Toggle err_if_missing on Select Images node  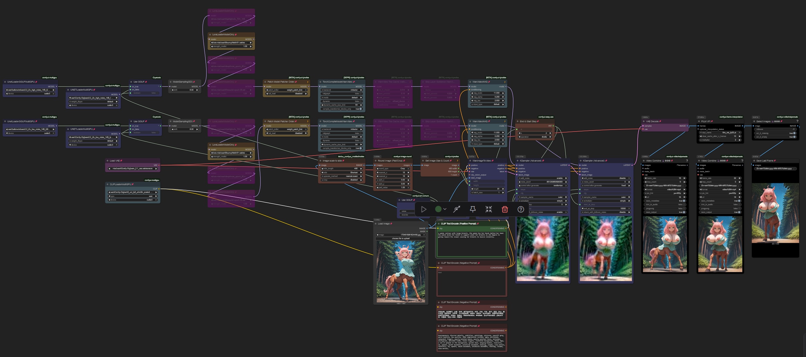tap(776, 133)
